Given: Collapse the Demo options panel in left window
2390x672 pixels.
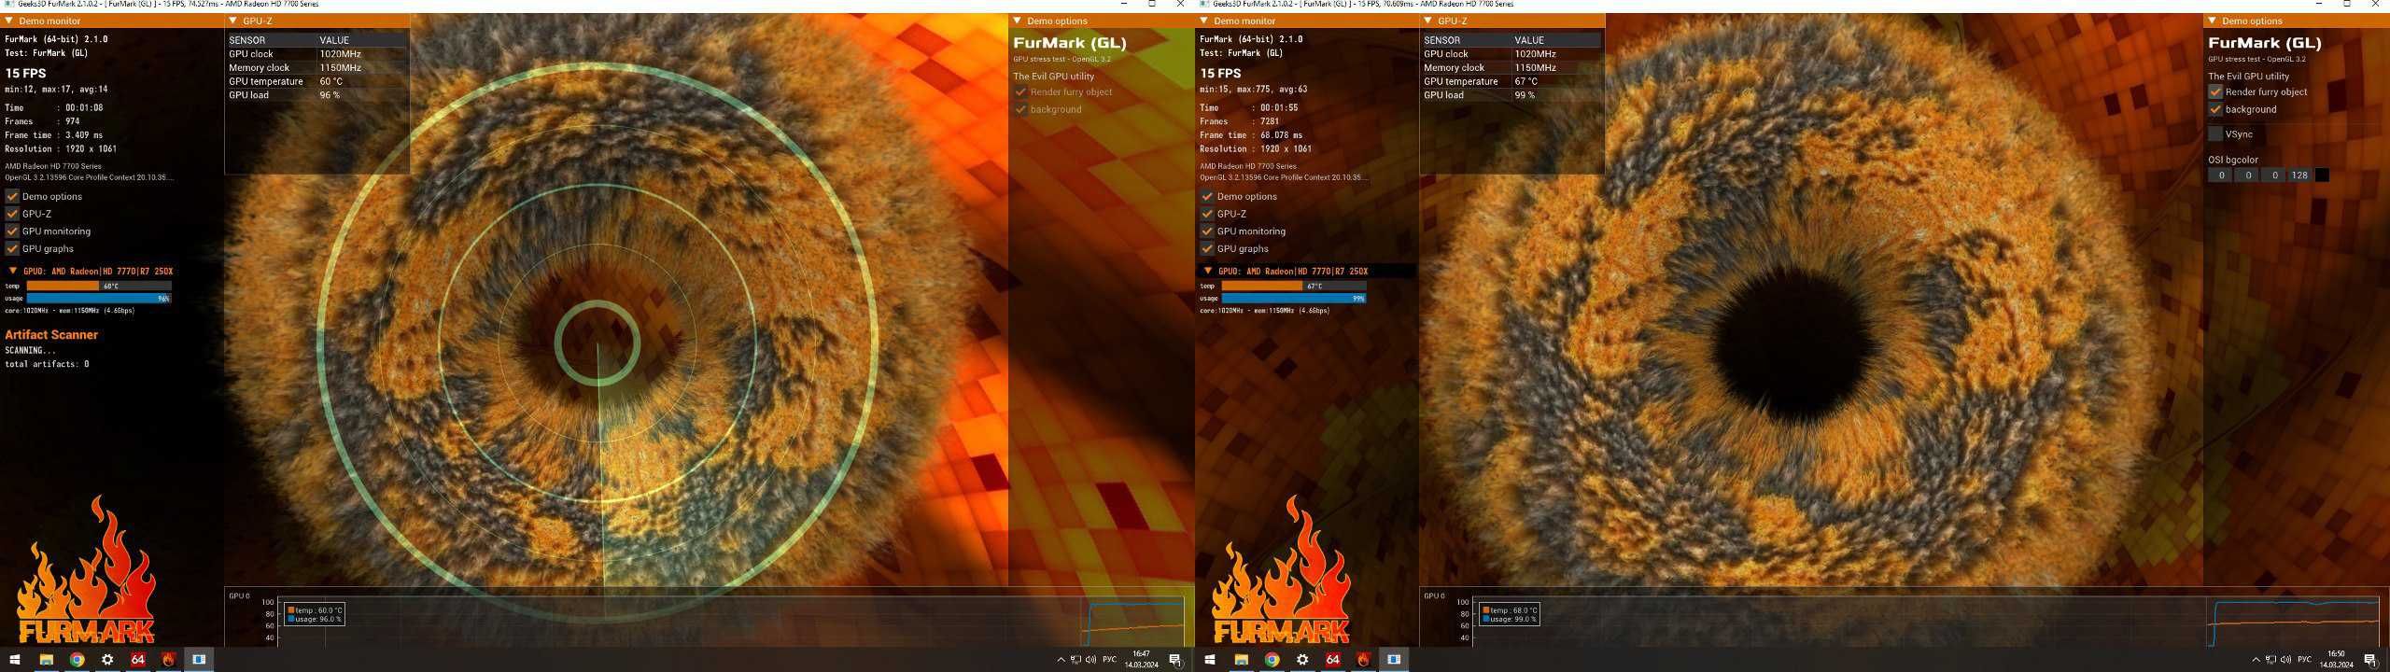Looking at the screenshot, I should (x=1017, y=21).
